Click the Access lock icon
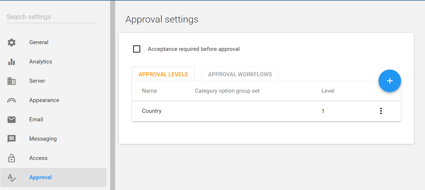Viewport: 425px width, 190px height. (x=11, y=158)
